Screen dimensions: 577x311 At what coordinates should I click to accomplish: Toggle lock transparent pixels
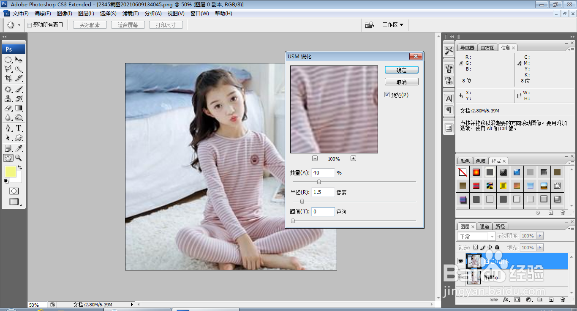[475, 247]
